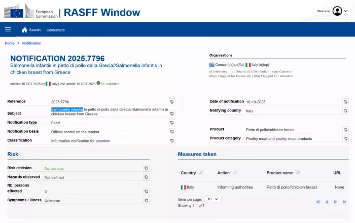Copy the Notification type field value
The height and width of the screenshot is (223, 355).
(x=171, y=123)
